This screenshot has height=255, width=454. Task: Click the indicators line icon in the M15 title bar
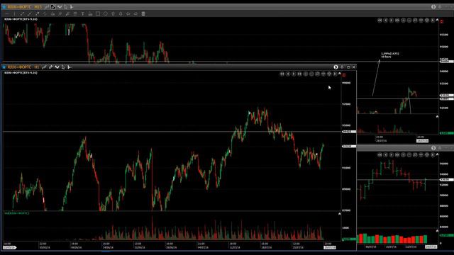point(60,6)
